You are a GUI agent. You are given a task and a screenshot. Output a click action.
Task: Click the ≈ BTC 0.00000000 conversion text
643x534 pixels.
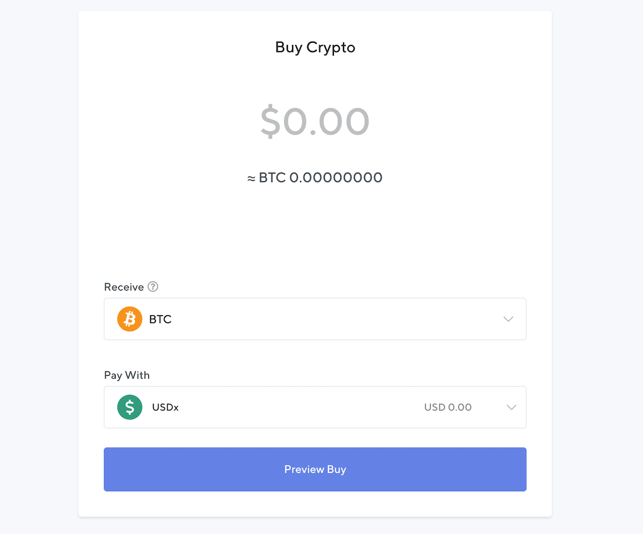coord(315,178)
